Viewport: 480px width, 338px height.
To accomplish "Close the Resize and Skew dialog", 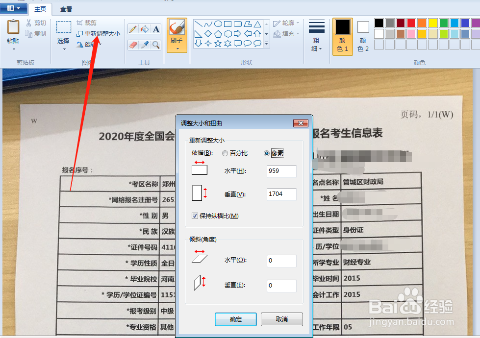I will click(301, 123).
